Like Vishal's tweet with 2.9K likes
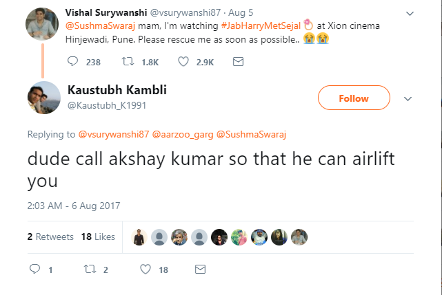This screenshot has height=295, width=442. coord(183,62)
